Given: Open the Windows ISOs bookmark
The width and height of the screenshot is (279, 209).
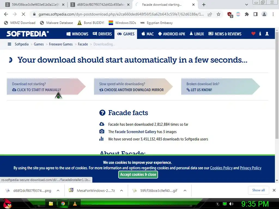Looking at the screenshot, I should coord(122,23).
